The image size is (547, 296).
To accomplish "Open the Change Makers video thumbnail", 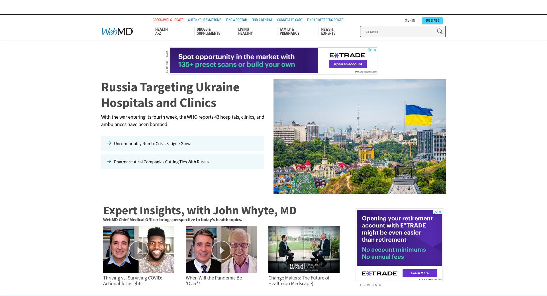I will [x=304, y=249].
